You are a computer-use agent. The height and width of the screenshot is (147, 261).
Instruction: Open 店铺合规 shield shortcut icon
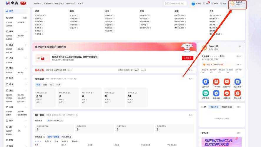coord(205,82)
